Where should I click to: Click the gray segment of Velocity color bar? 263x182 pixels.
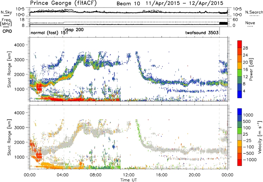[x=240, y=137]
